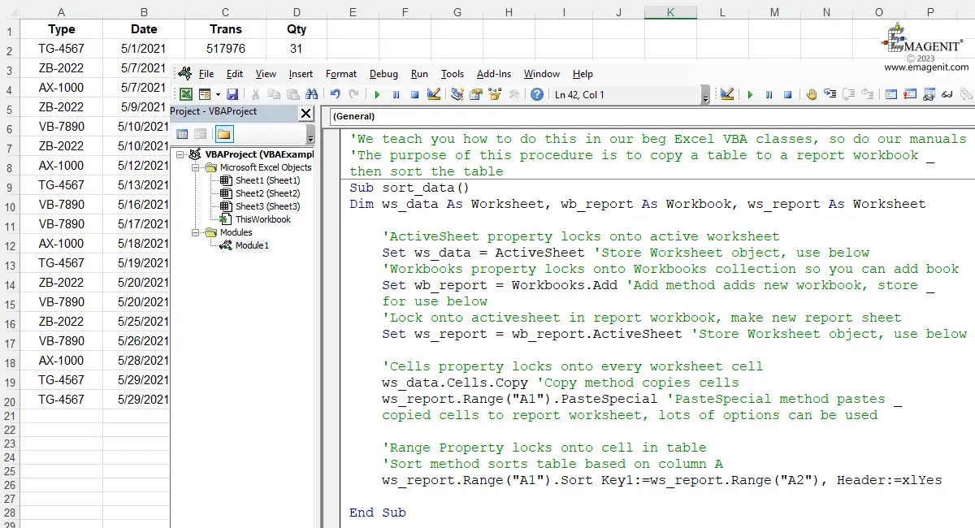The height and width of the screenshot is (528, 975).
Task: Collapse the Microsoft Excel Objects folder
Action: [195, 167]
